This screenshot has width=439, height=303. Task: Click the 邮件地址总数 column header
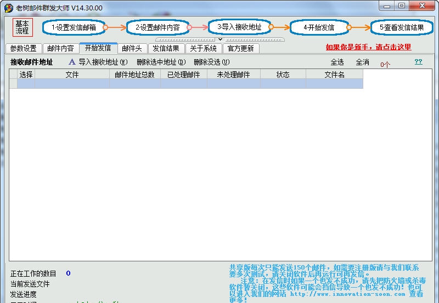point(135,75)
